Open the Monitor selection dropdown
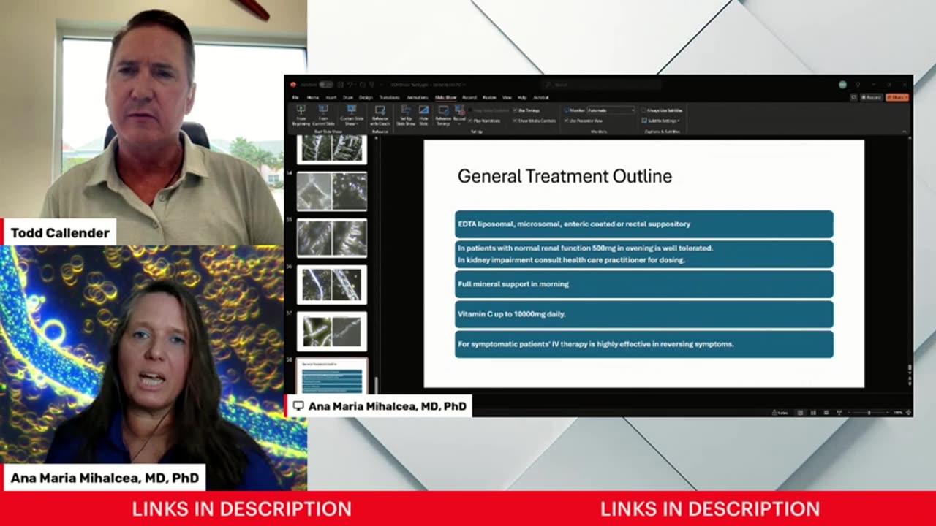Screen dimensions: 936x526 pyautogui.click(x=611, y=110)
